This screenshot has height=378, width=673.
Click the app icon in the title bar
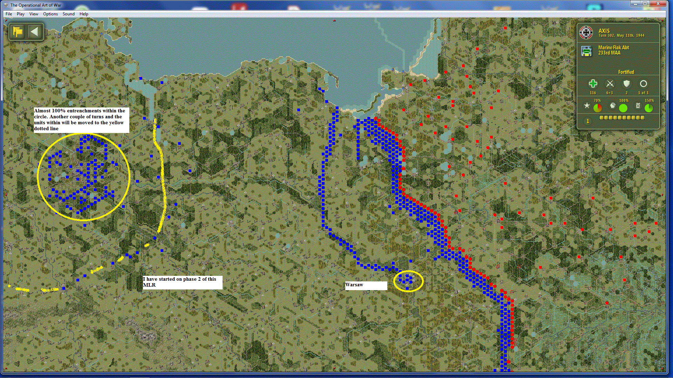(x=6, y=5)
